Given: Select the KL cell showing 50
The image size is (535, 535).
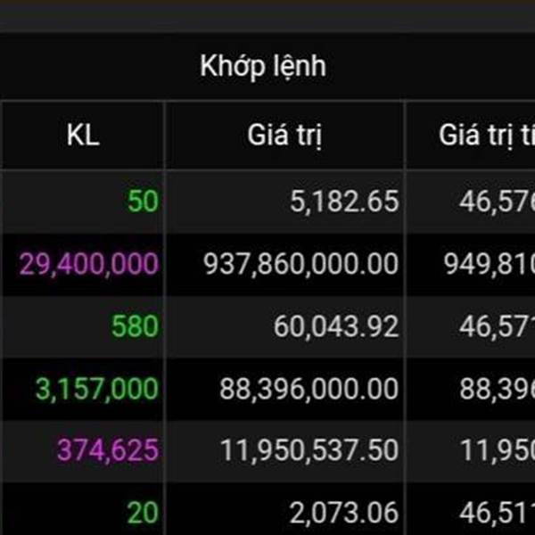Looking at the screenshot, I should (143, 202).
